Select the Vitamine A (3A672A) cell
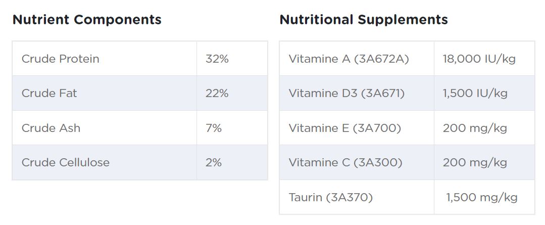 pyautogui.click(x=349, y=59)
